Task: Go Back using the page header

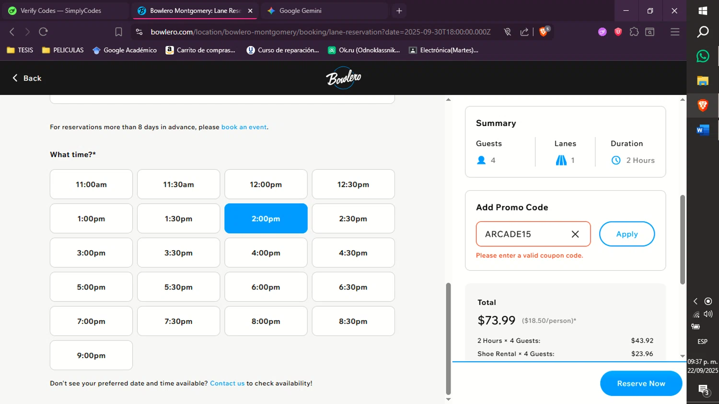Action: (27, 78)
